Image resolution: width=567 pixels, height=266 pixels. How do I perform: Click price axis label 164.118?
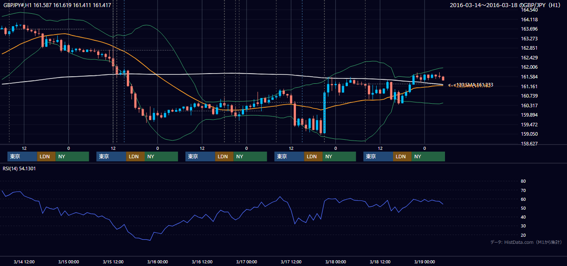pos(529,20)
